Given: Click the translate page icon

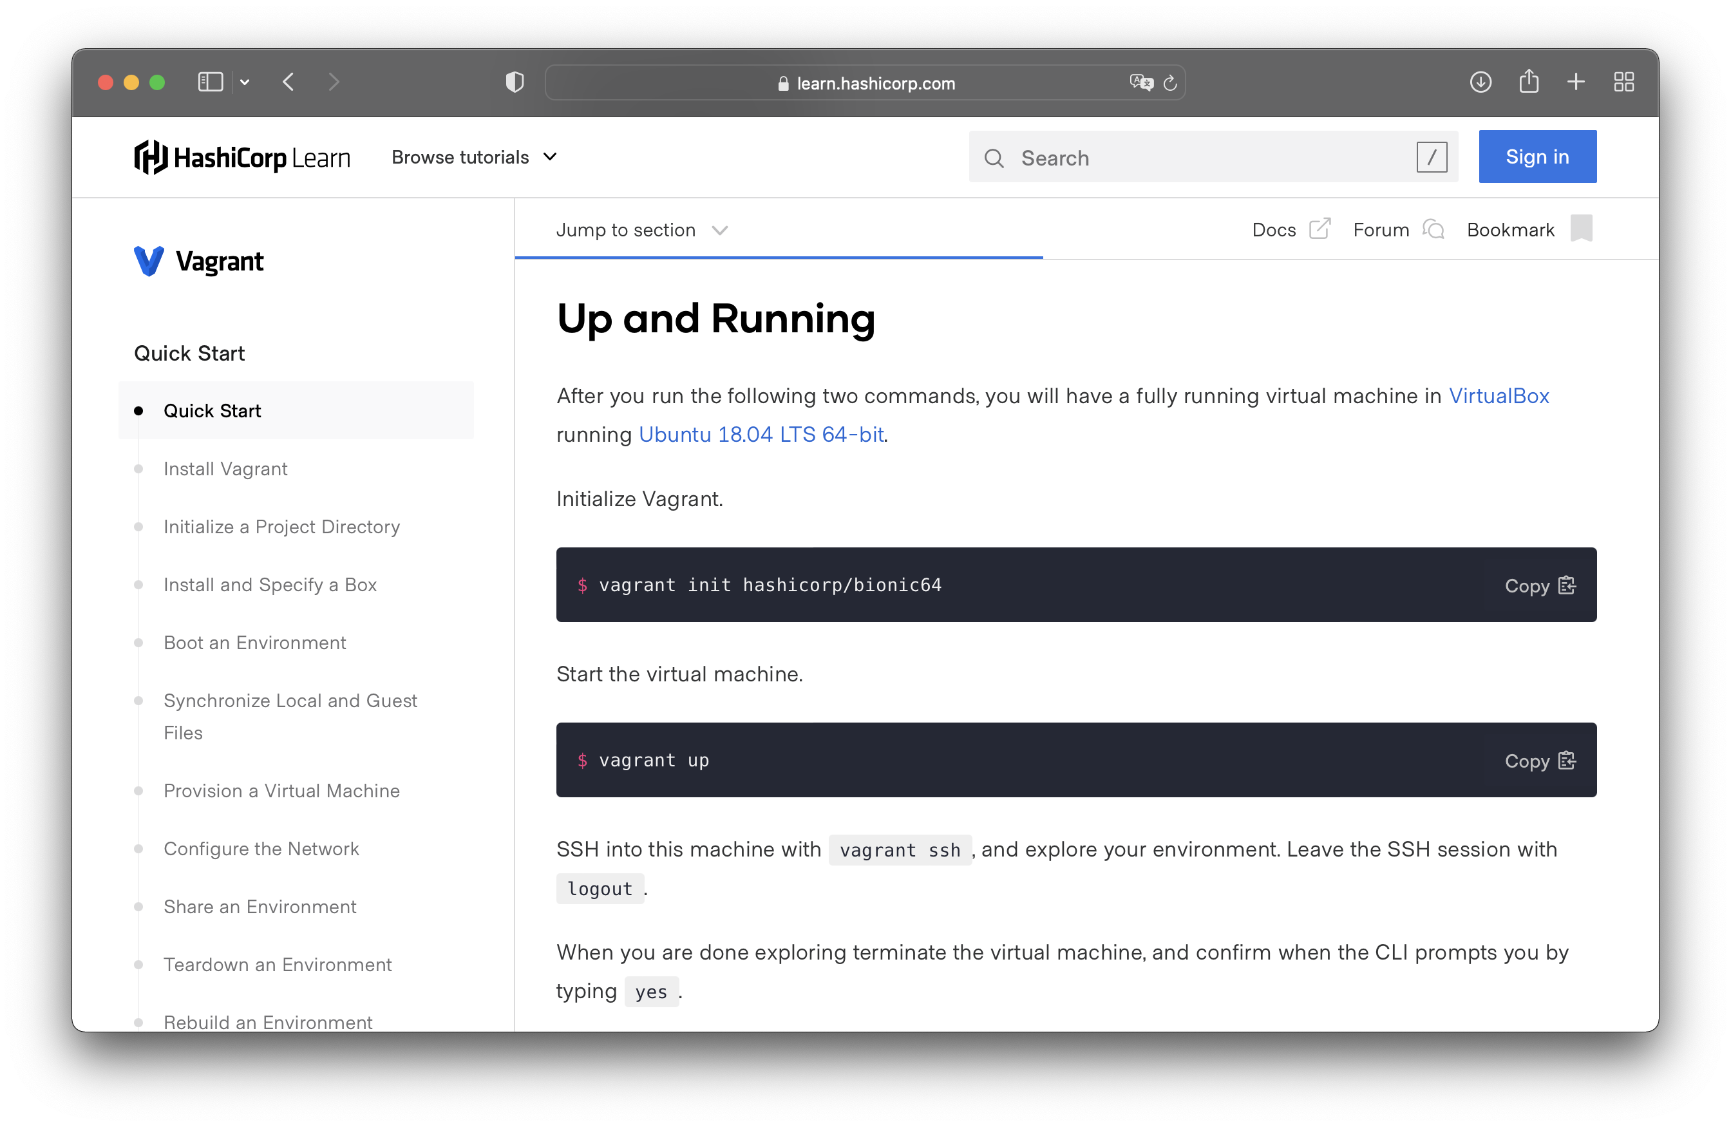Looking at the screenshot, I should tap(1140, 83).
